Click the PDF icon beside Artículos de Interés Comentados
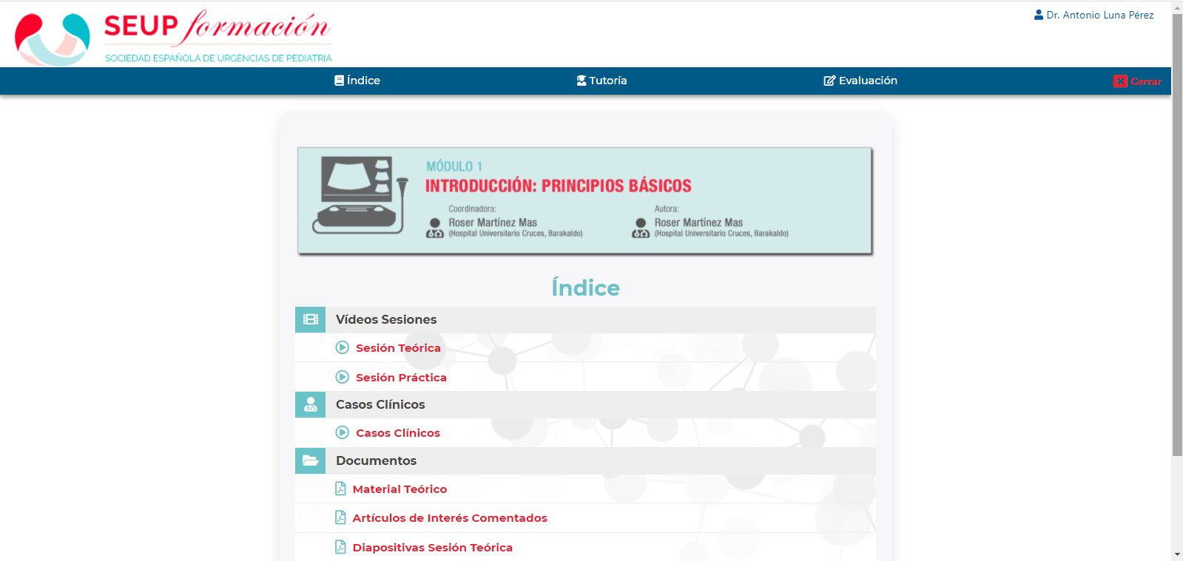1183x561 pixels. (340, 517)
